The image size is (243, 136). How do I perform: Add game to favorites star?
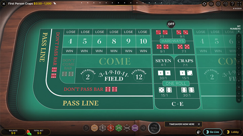(x=55, y=4)
